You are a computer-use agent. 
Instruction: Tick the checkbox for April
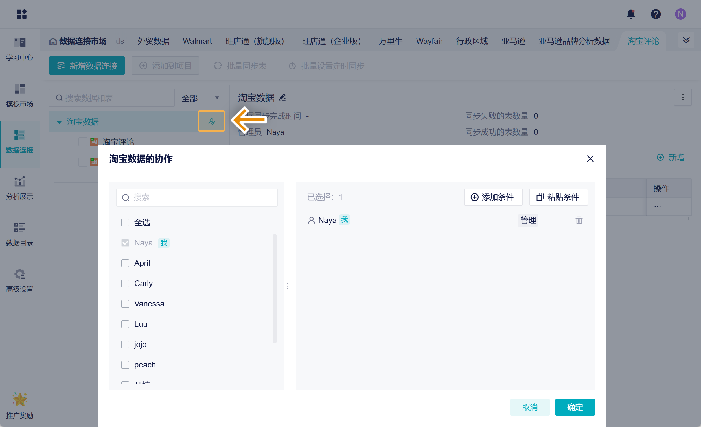(x=125, y=263)
